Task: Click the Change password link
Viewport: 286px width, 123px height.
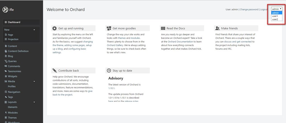Action: 249,9
